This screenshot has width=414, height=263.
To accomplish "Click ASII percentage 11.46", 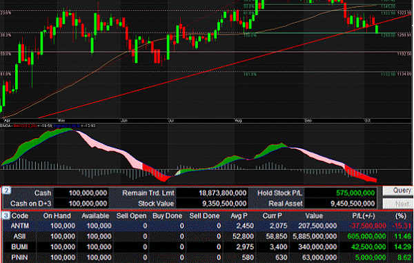I will [403, 236].
